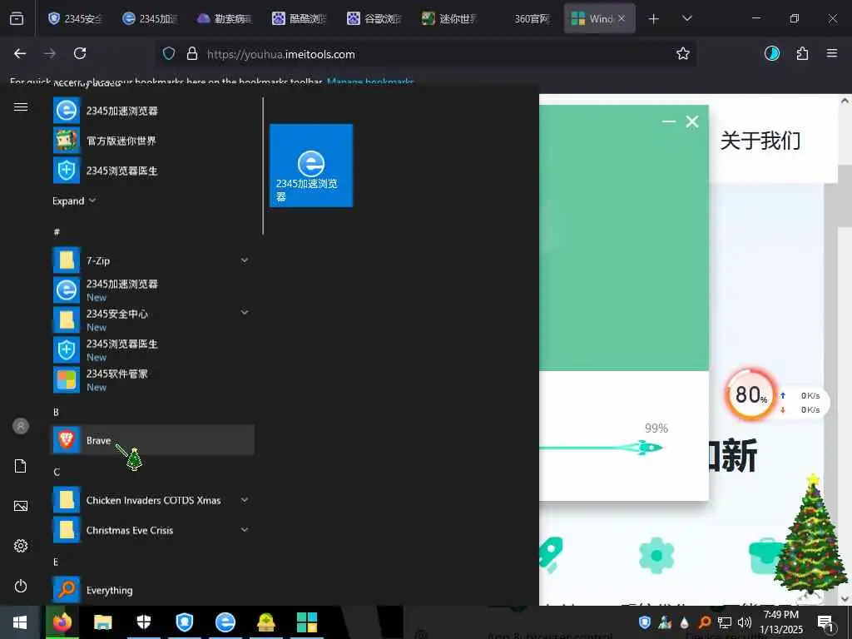Image resolution: width=852 pixels, height=639 pixels.
Task: Open the Firefox application menu
Action: 832,53
